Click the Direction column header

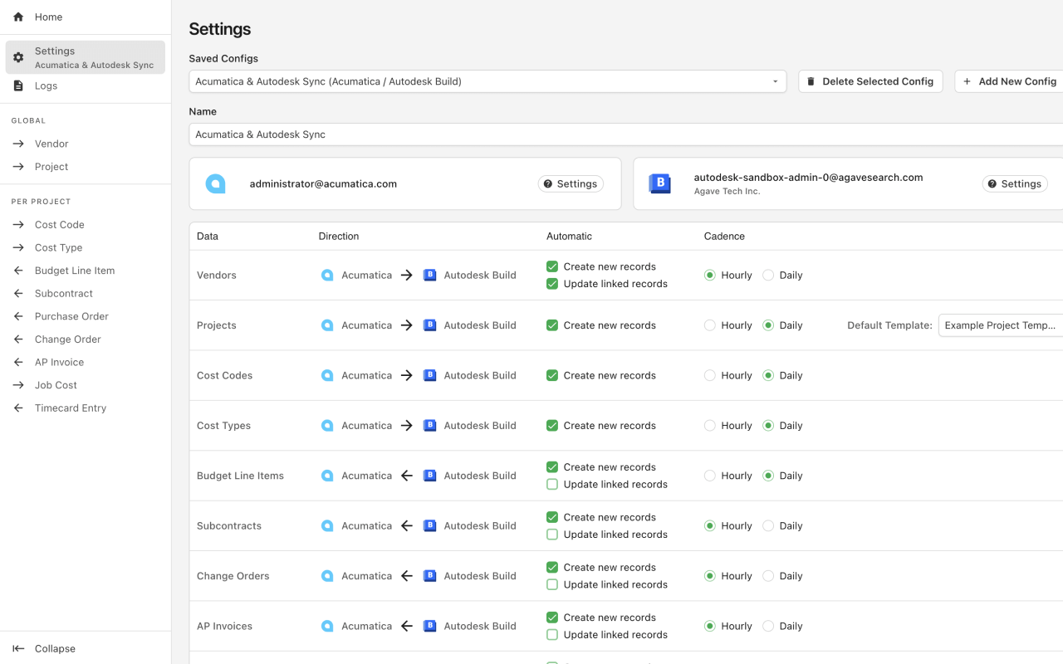tap(339, 237)
